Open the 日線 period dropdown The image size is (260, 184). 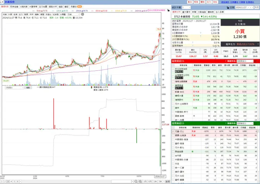(73, 14)
